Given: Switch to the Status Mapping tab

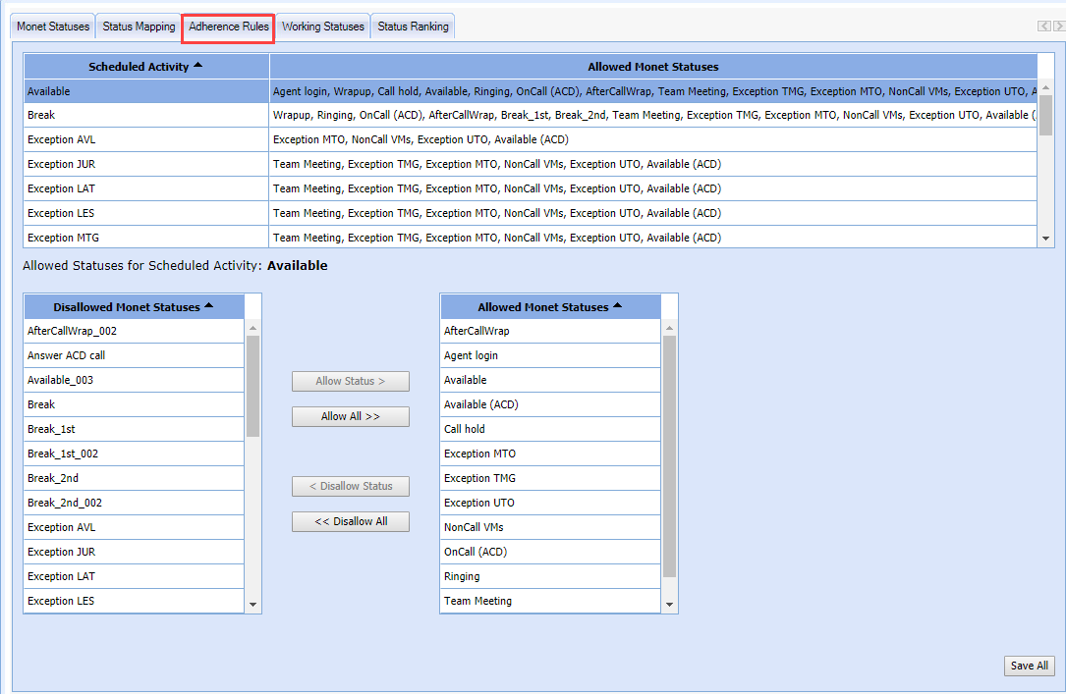Looking at the screenshot, I should (x=139, y=27).
